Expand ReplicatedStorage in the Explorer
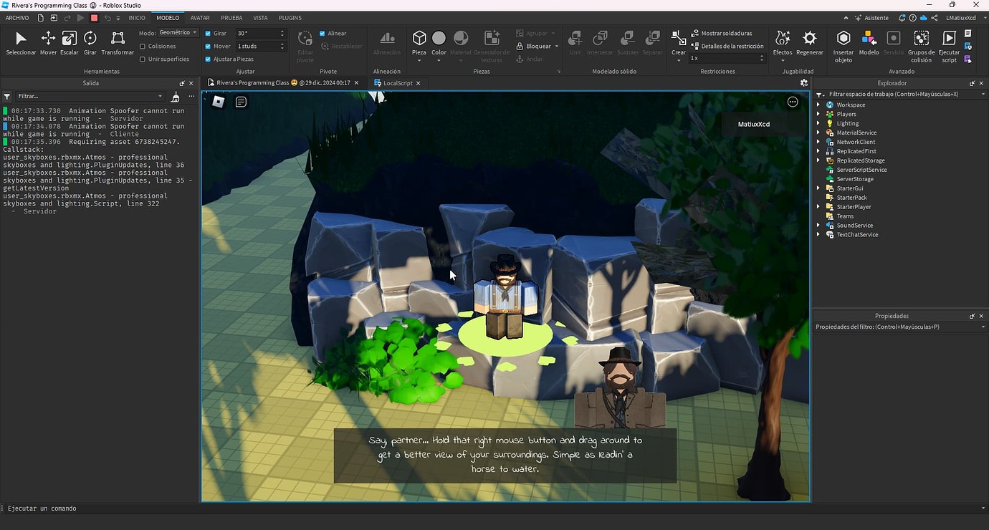This screenshot has height=530, width=989. pyautogui.click(x=818, y=160)
